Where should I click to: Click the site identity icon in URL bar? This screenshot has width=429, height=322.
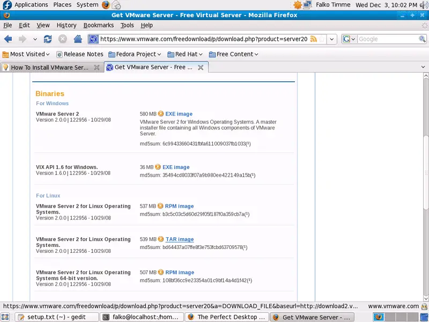(x=93, y=39)
